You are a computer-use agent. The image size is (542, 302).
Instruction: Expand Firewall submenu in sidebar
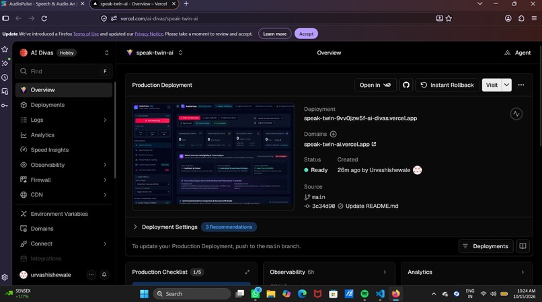105,180
